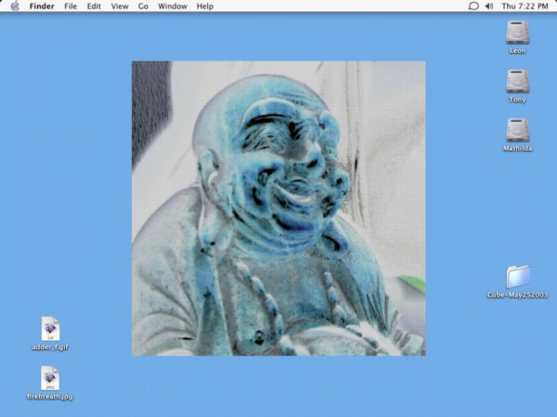
Task: Open the Help menu
Action: [x=204, y=6]
